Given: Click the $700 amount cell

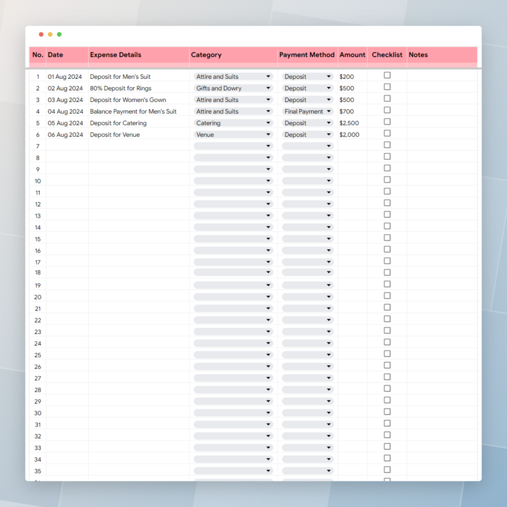Looking at the screenshot, I should [353, 111].
